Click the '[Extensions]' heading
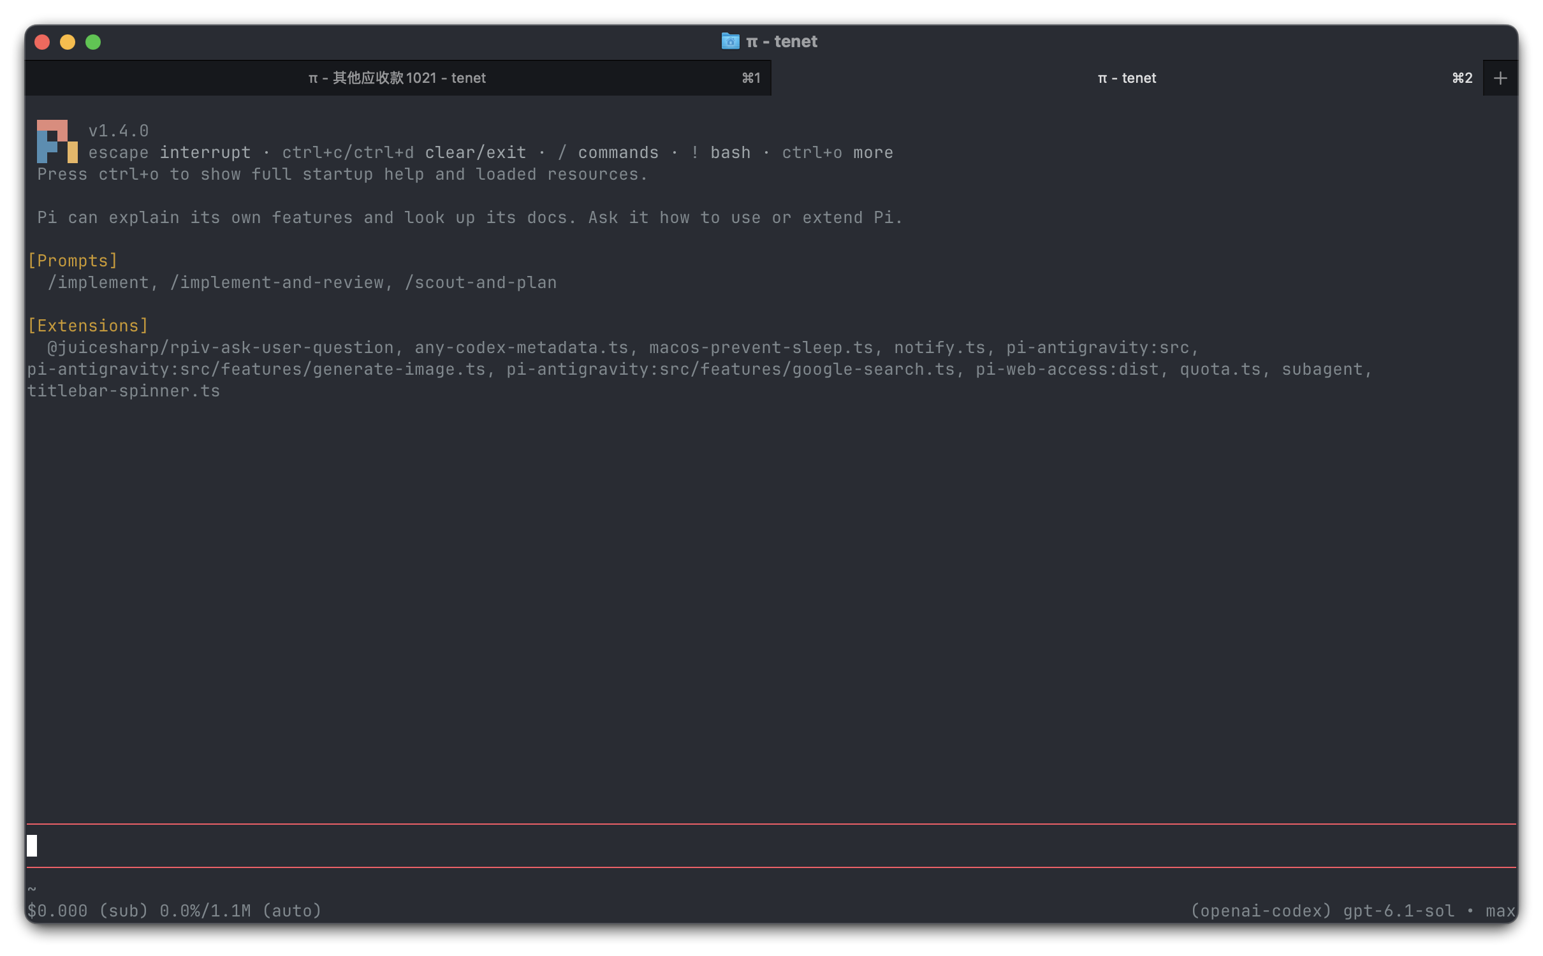This screenshot has width=1543, height=956. click(x=88, y=326)
